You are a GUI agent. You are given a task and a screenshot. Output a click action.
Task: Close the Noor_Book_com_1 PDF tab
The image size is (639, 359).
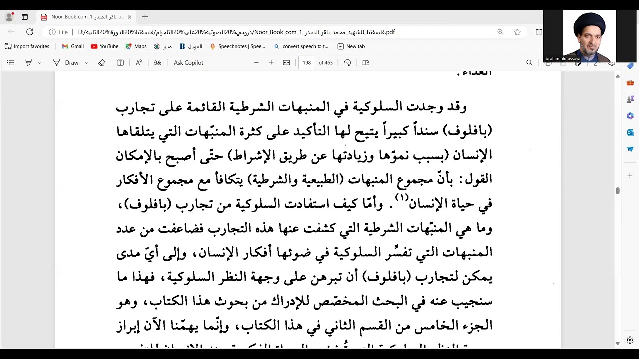129,17
